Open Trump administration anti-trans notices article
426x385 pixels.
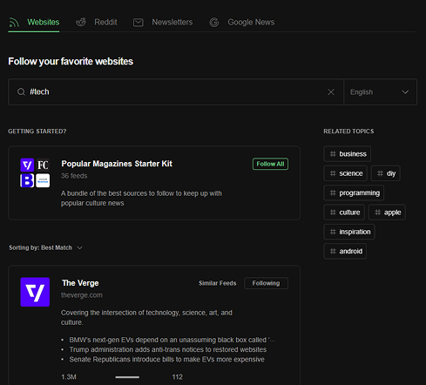(168, 349)
